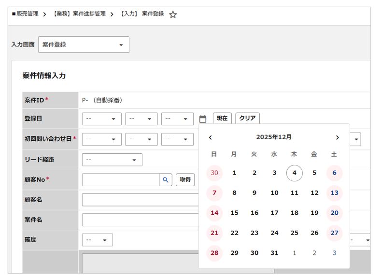Select December 14 in the calendar
Image resolution: width=381 pixels, height=280 pixels.
pos(214,213)
